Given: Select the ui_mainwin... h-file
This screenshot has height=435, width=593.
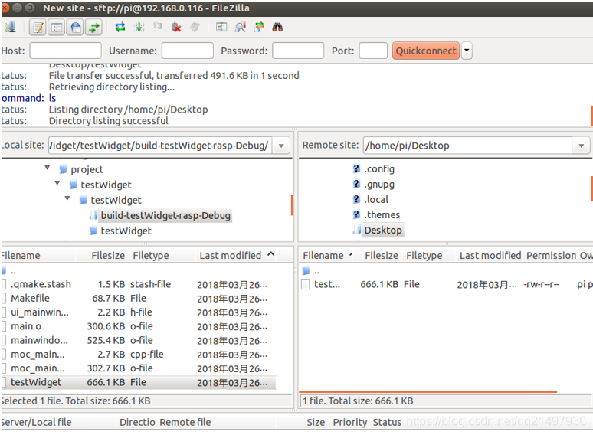Looking at the screenshot, I should [x=139, y=312].
